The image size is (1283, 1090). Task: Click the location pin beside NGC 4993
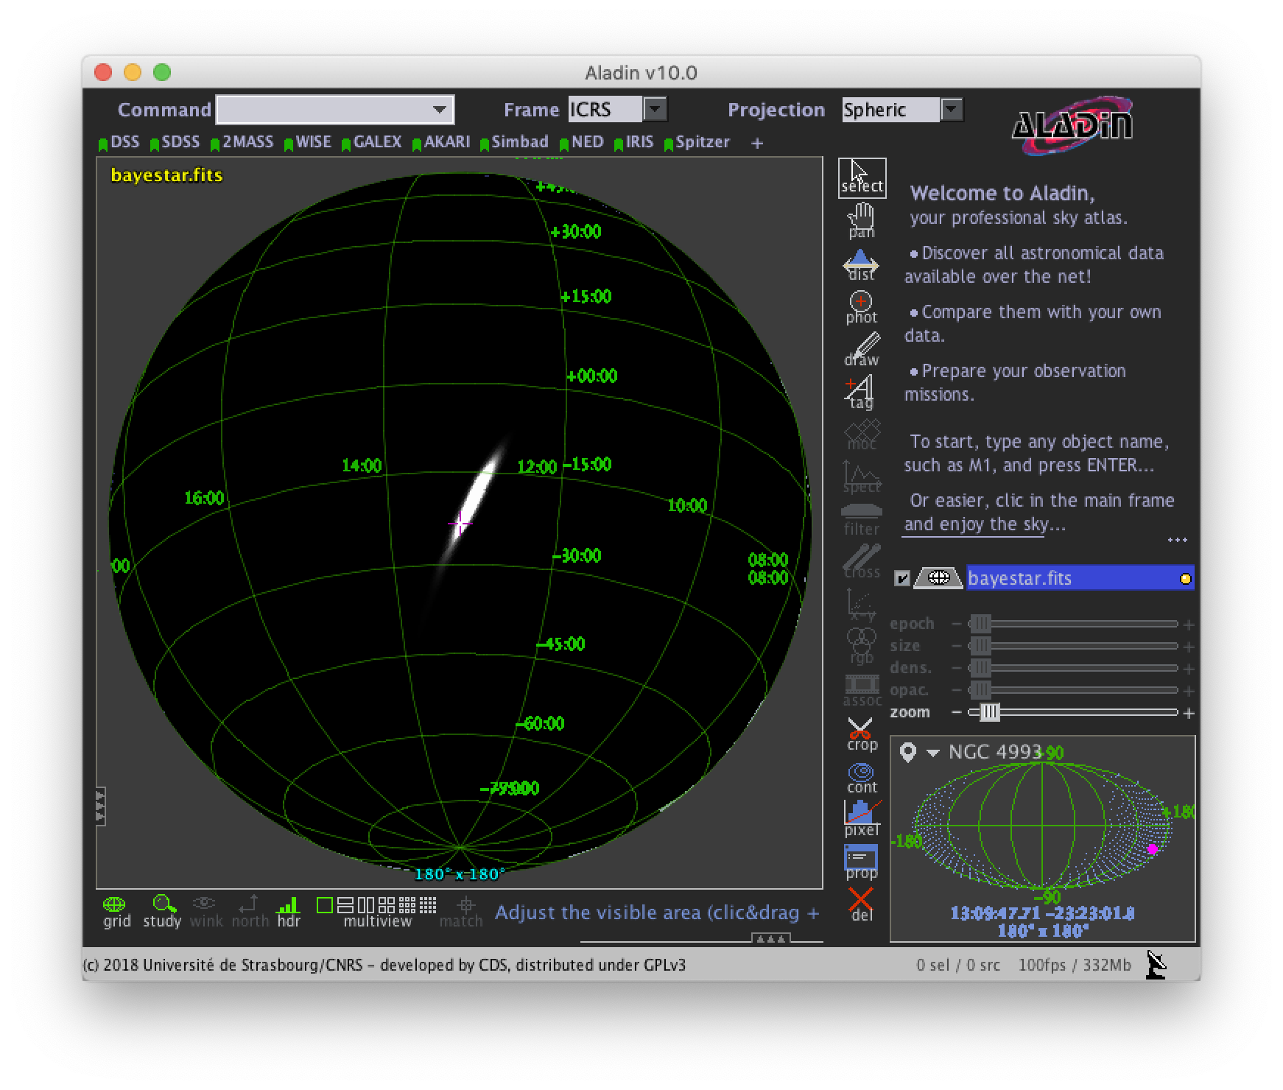[x=908, y=752]
